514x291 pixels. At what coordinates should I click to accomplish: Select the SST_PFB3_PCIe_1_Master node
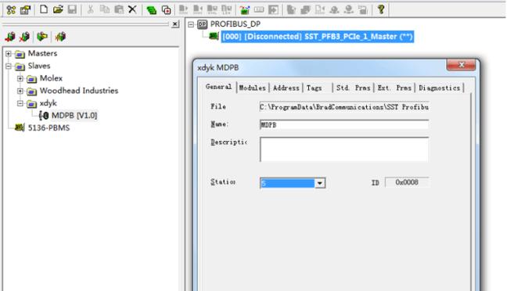pyautogui.click(x=318, y=36)
